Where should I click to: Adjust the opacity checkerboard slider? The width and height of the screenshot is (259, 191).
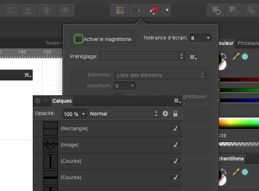(x=239, y=144)
